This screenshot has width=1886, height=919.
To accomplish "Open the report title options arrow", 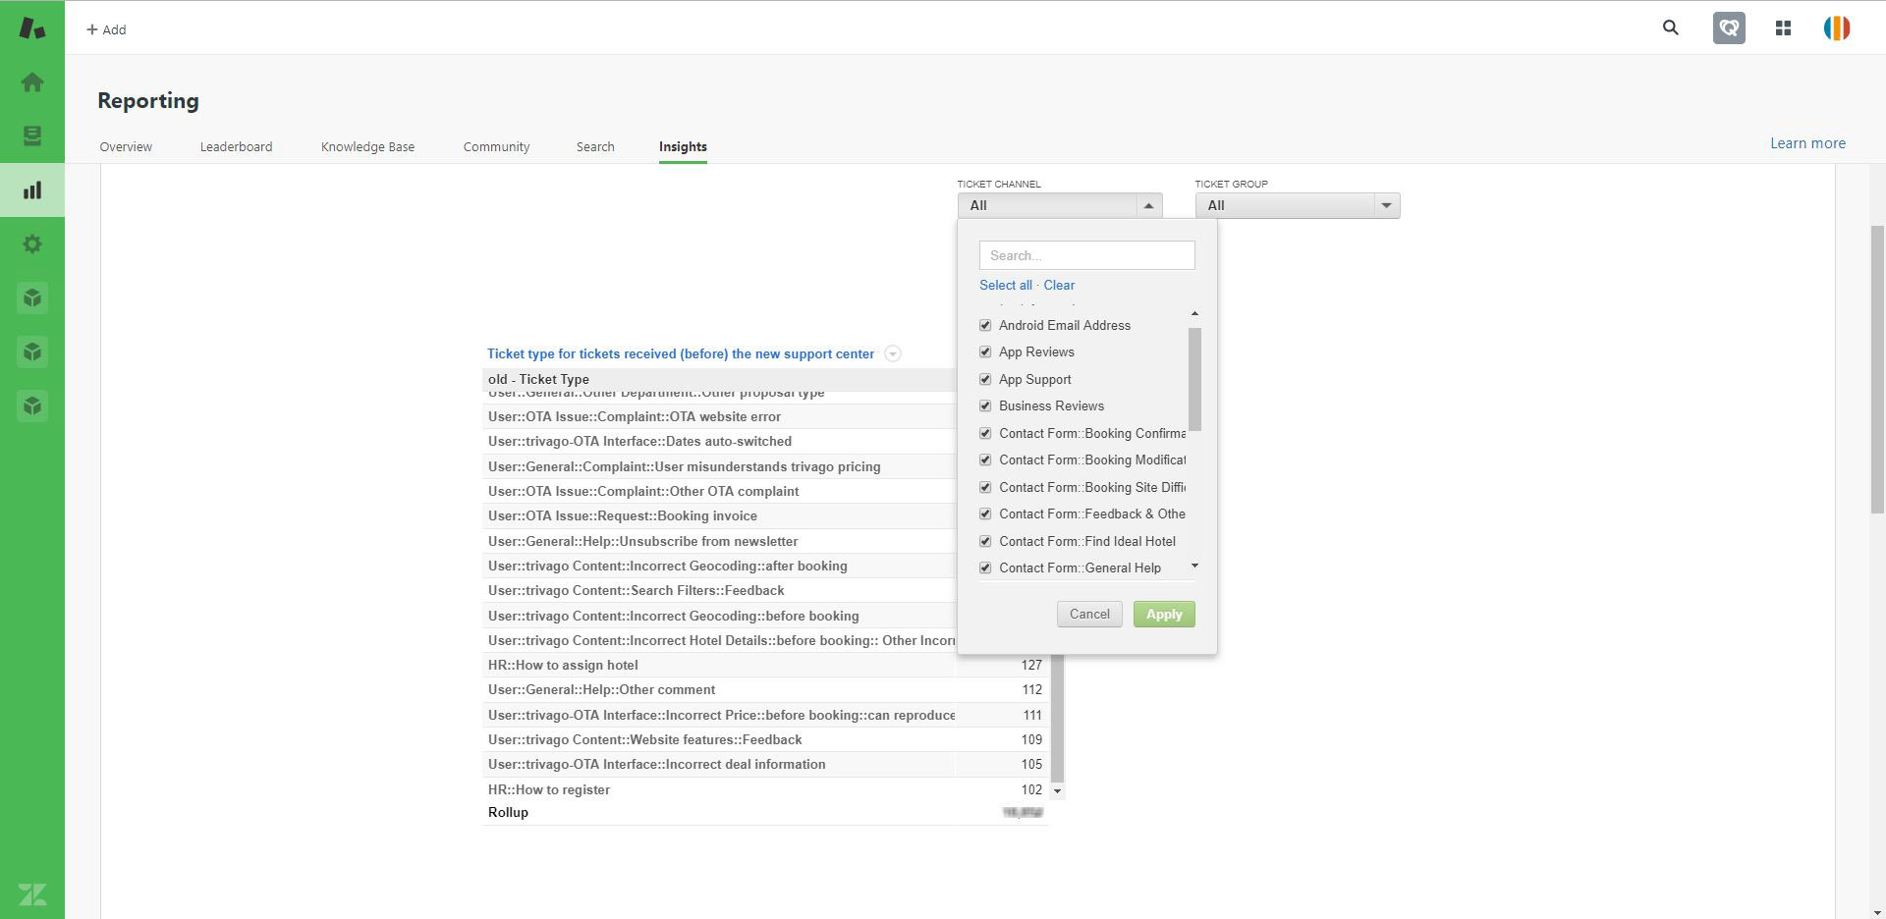I will pyautogui.click(x=892, y=354).
